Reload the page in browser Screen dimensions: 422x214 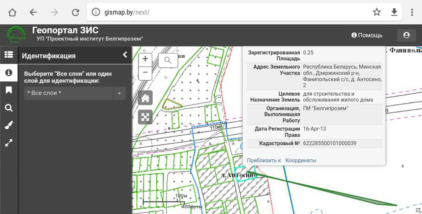point(75,13)
